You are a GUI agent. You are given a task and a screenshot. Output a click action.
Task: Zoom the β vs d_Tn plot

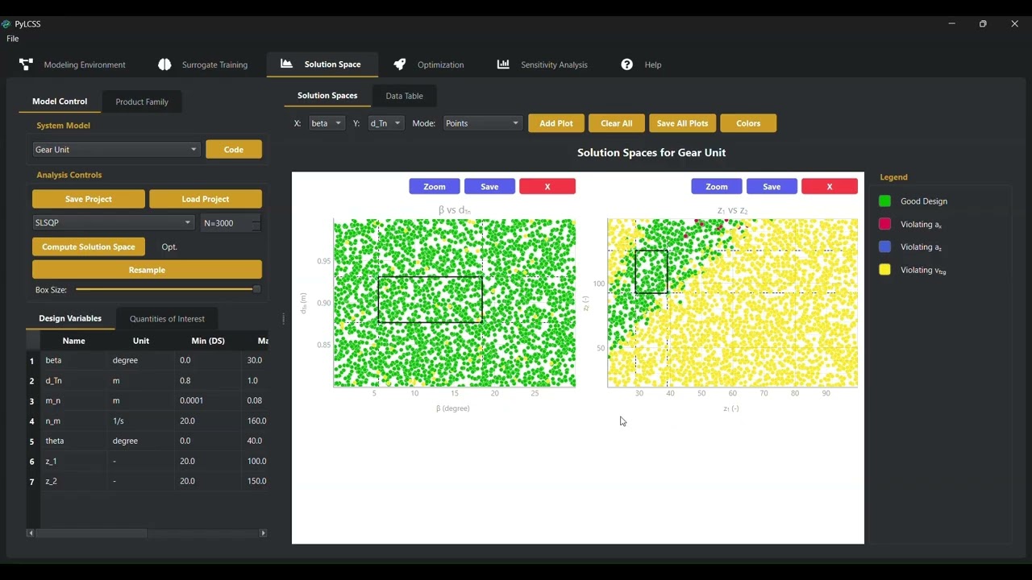(x=435, y=187)
